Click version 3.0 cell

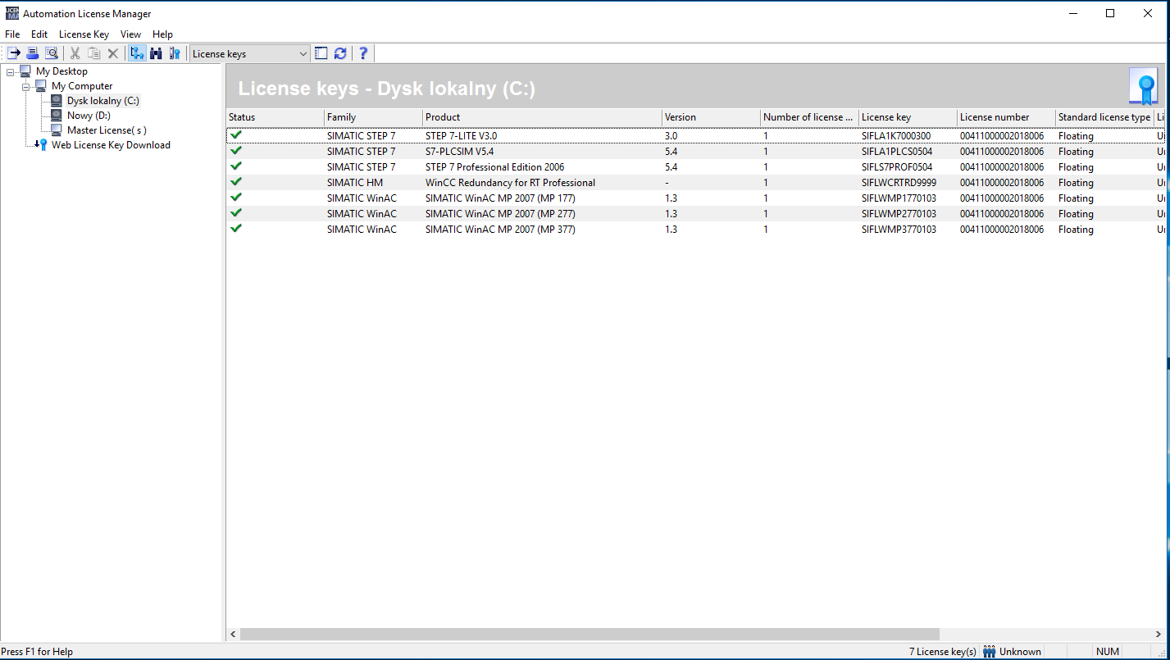pyautogui.click(x=671, y=136)
